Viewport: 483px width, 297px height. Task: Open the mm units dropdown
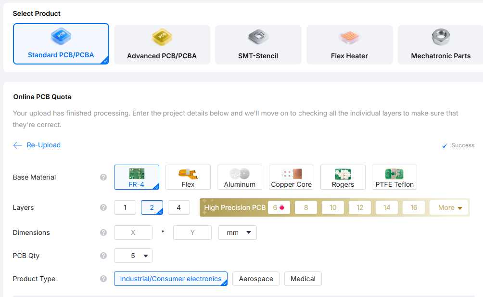(238, 232)
